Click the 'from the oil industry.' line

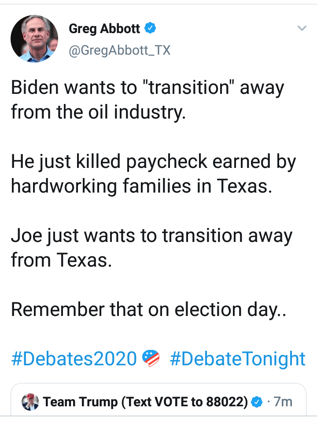pyautogui.click(x=99, y=112)
